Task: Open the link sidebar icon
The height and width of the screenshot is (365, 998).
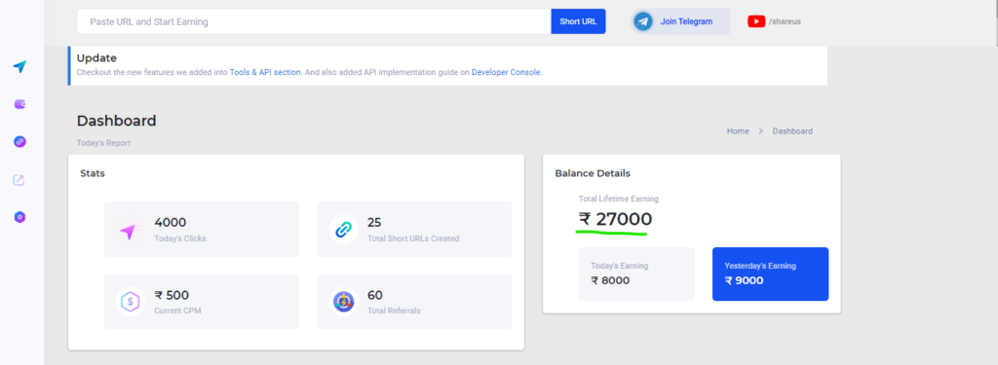Action: (x=19, y=142)
